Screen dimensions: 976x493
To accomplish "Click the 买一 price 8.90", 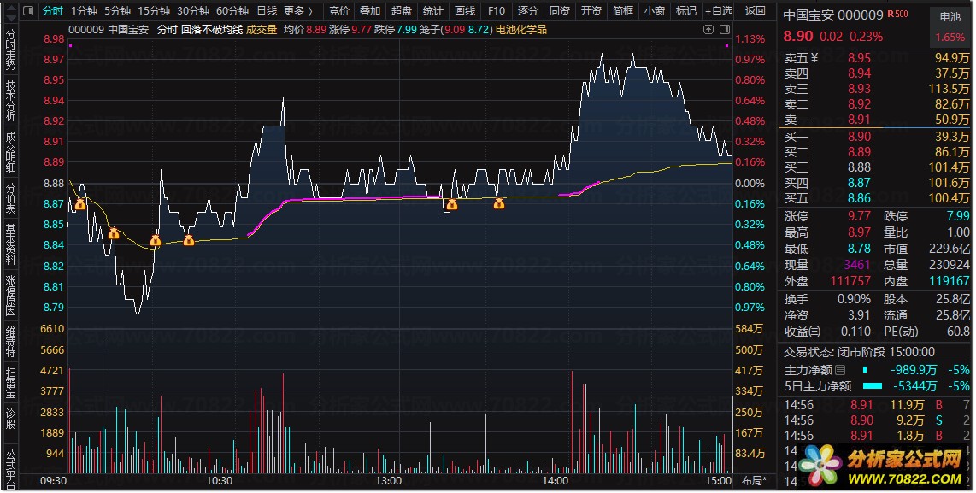I will [859, 137].
